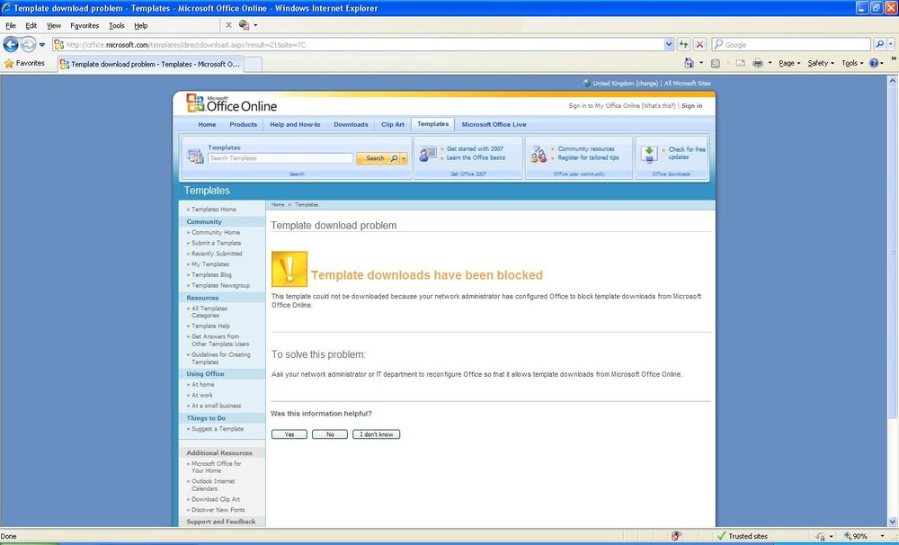Click the search magnifier button beside Google box
This screenshot has height=545, width=899.
pyautogui.click(x=879, y=44)
